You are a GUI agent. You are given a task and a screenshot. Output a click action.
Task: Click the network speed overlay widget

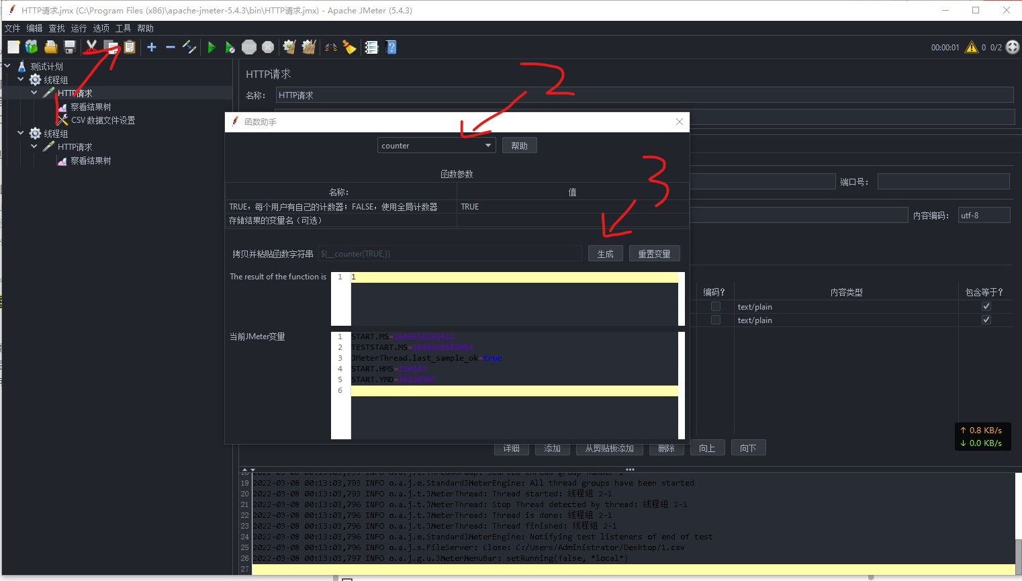click(x=982, y=437)
